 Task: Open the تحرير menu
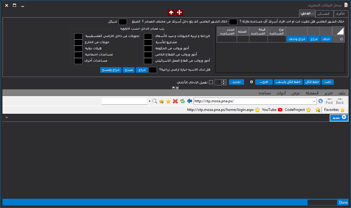pos(329,93)
